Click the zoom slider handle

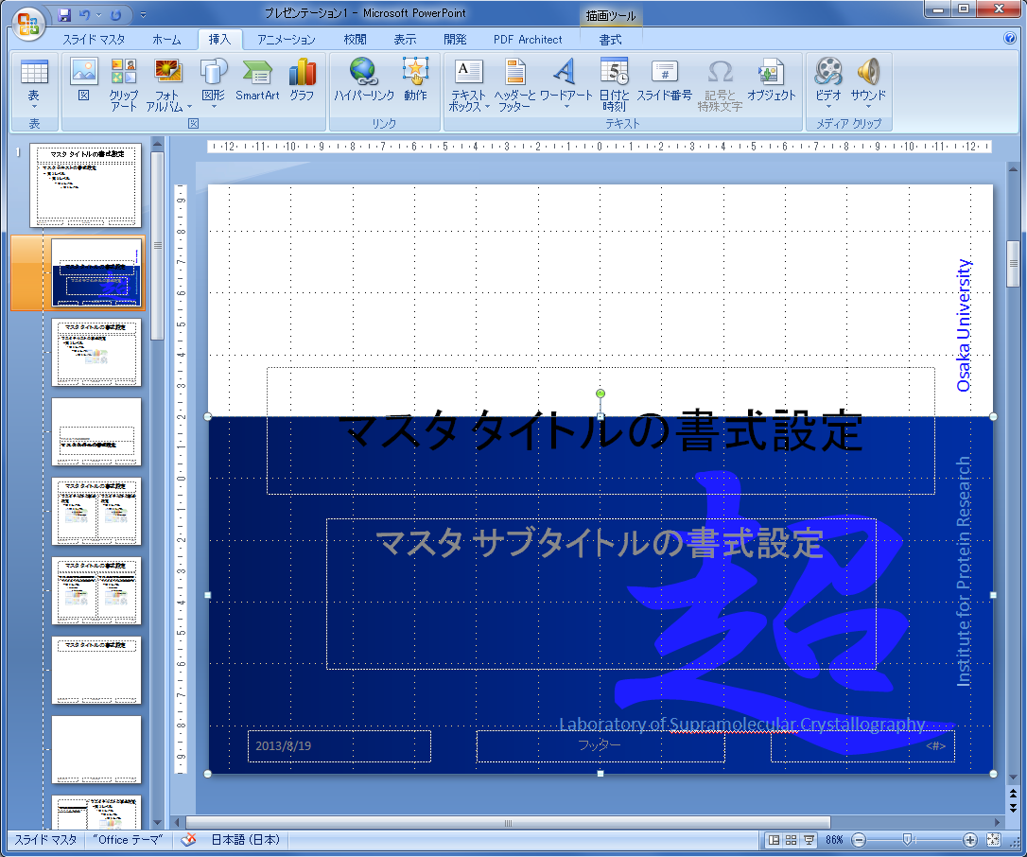coord(907,840)
